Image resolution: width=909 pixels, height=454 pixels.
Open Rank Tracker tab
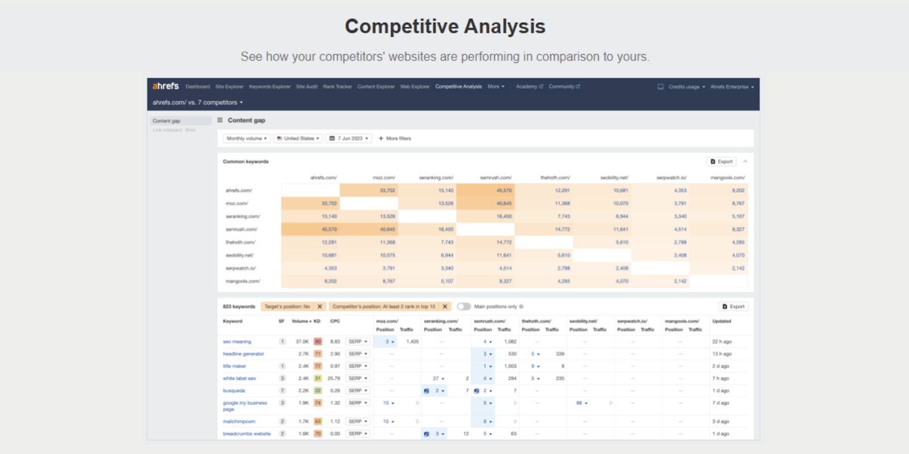[337, 87]
